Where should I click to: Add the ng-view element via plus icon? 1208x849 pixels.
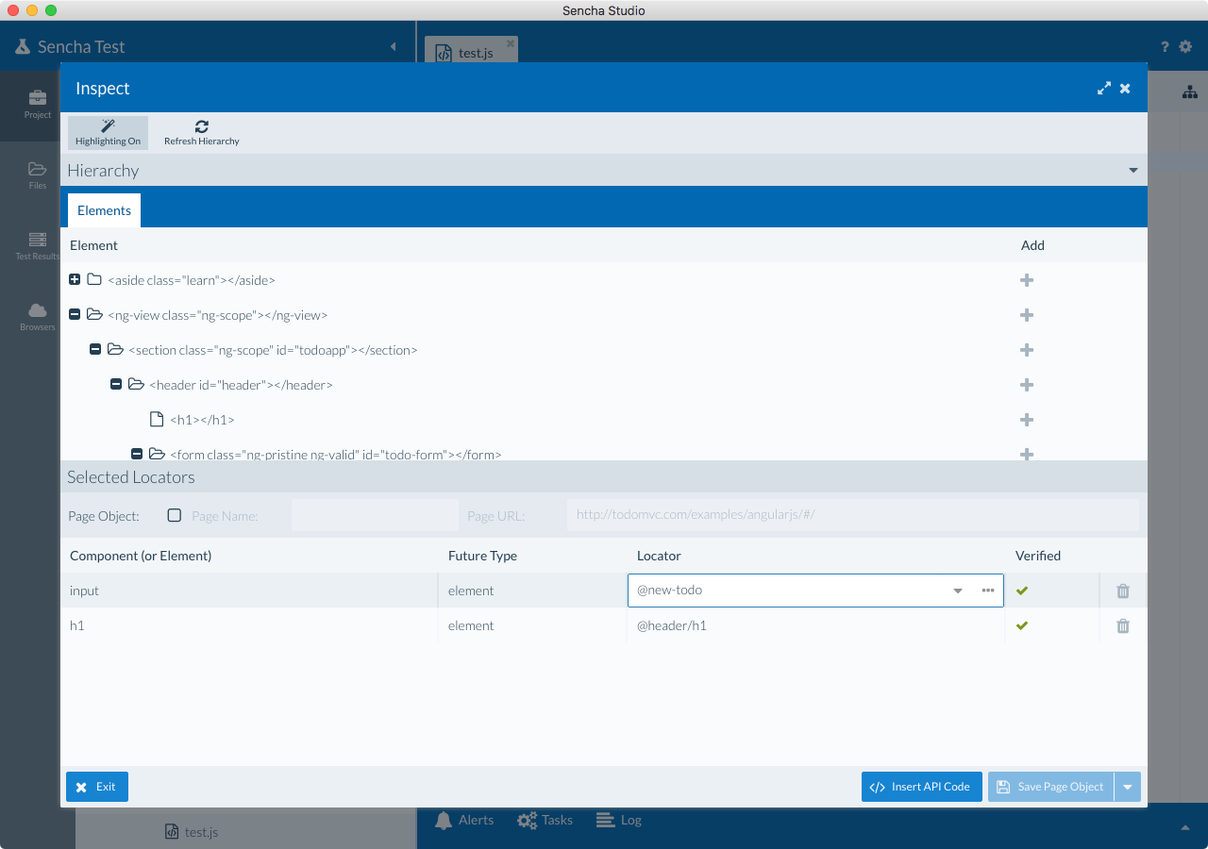click(x=1027, y=315)
